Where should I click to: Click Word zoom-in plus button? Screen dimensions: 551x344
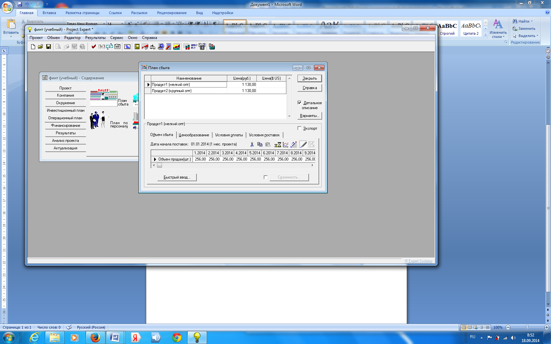pos(546,327)
